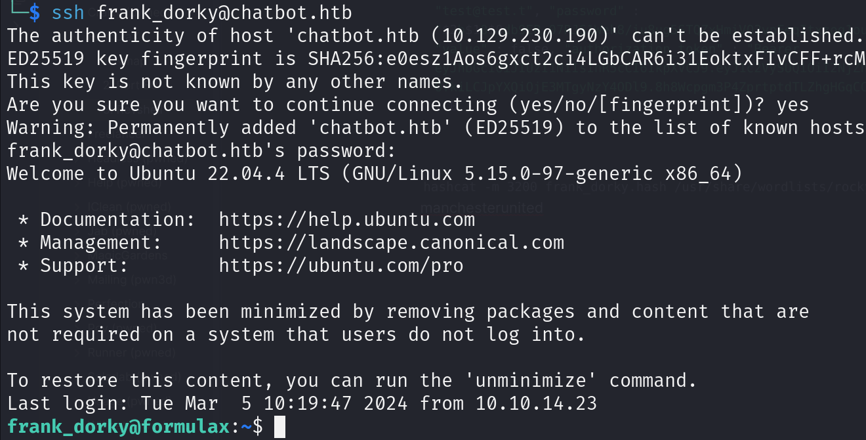This screenshot has width=866, height=440.
Task: Click the SHA256 key fingerprint string
Action: click(x=587, y=58)
